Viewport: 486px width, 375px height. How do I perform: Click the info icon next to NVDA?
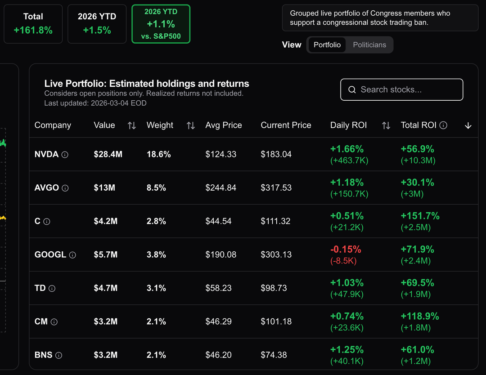coord(65,155)
